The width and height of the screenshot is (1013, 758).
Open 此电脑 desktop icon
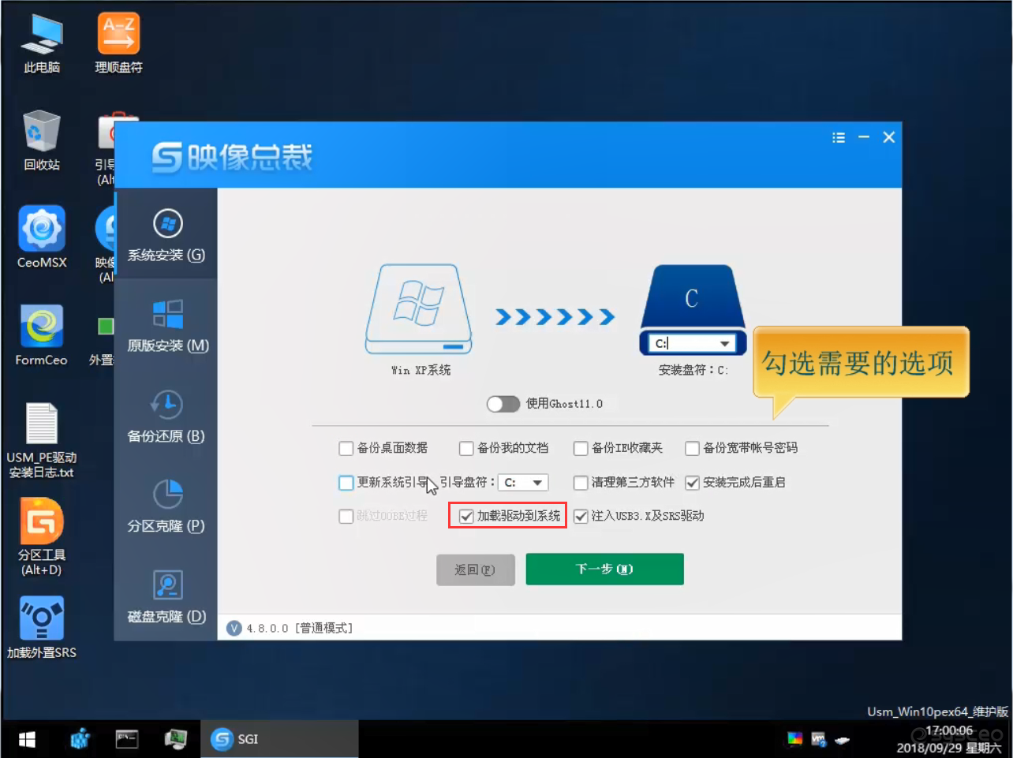pos(42,43)
